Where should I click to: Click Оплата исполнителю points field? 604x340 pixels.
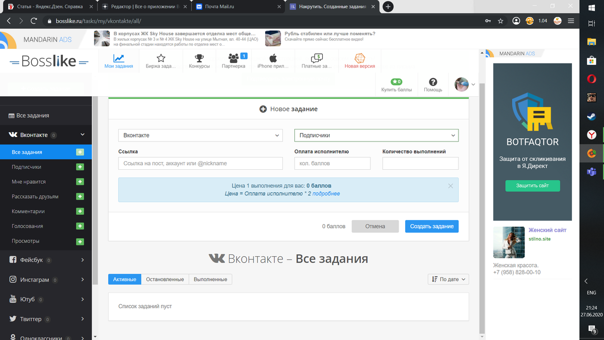click(332, 163)
